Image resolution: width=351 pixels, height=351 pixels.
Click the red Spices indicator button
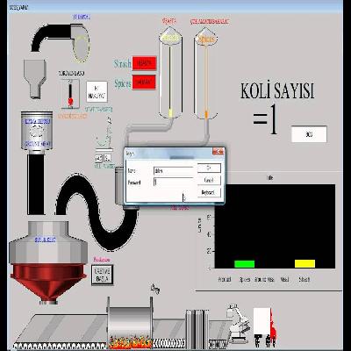(x=144, y=82)
